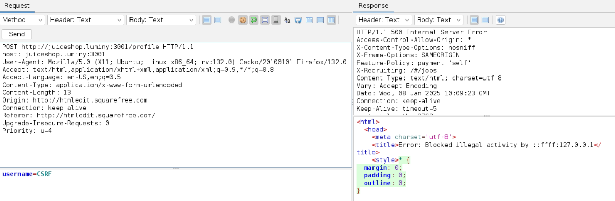Open the request Body: Text dropdown
Image resolution: width=615 pixels, height=201 pixels.
pyautogui.click(x=161, y=20)
